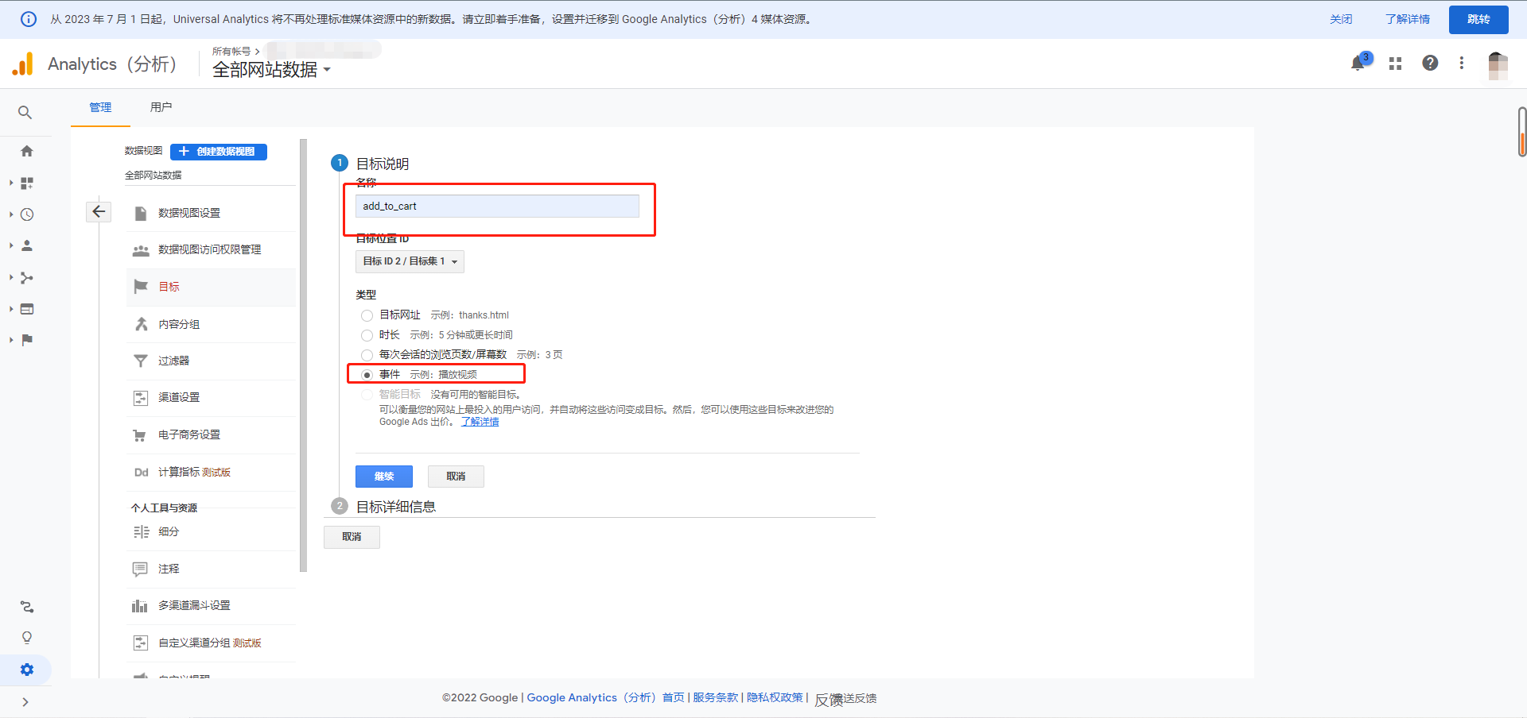Screen dimensions: 1527x718
Task: Select the 事件 goal type radio
Action: click(x=367, y=375)
